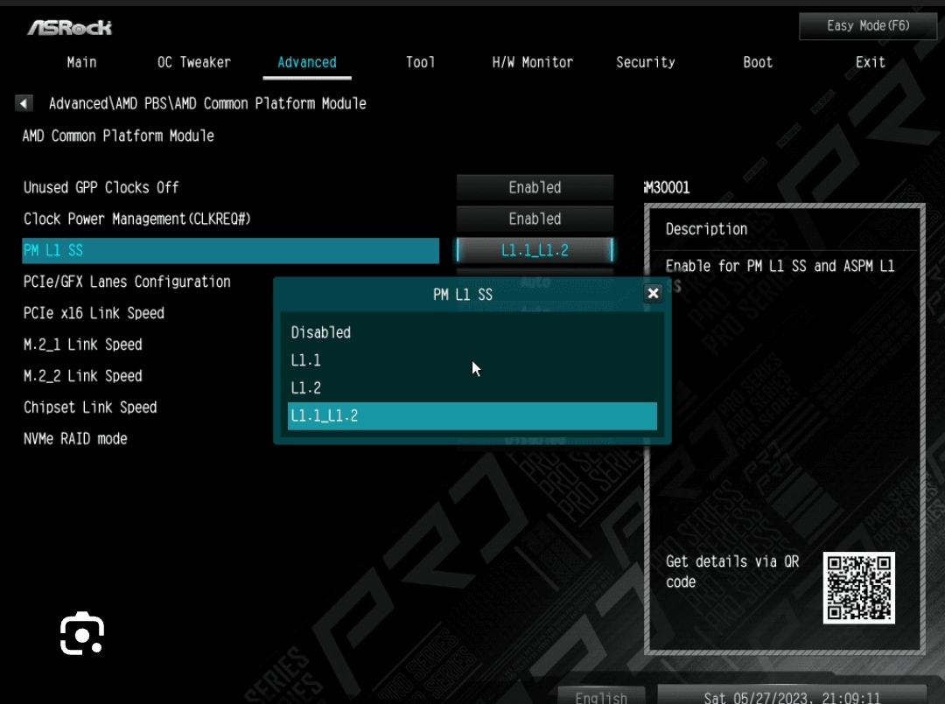Click AMD Common Platform Module heading

(118, 136)
